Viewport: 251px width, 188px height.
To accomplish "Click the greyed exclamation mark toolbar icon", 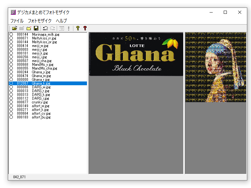I will pos(69,28).
